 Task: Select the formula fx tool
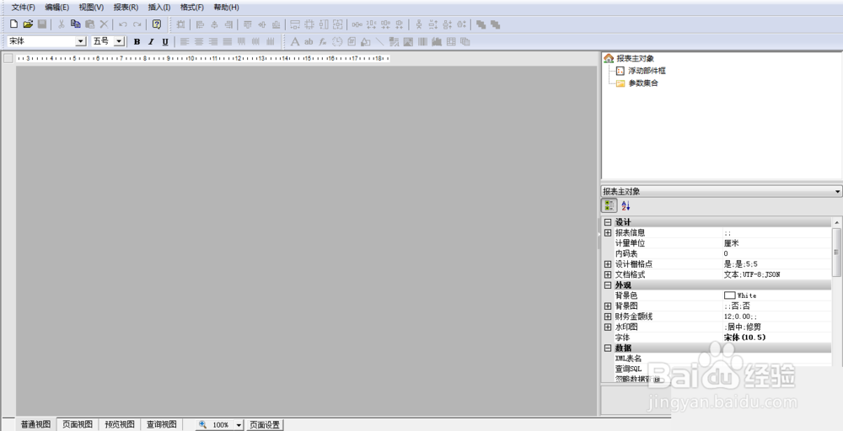coord(323,41)
